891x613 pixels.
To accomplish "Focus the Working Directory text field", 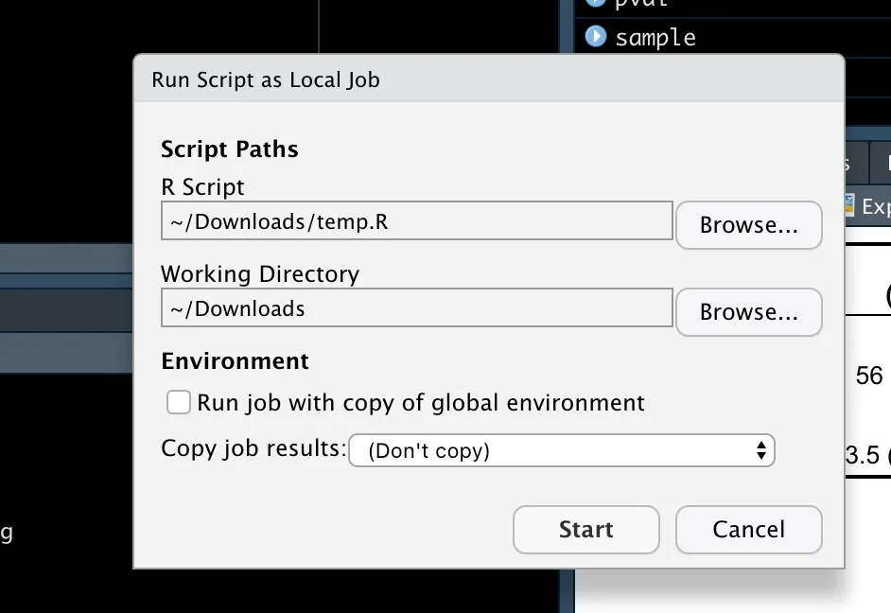I will pyautogui.click(x=416, y=309).
